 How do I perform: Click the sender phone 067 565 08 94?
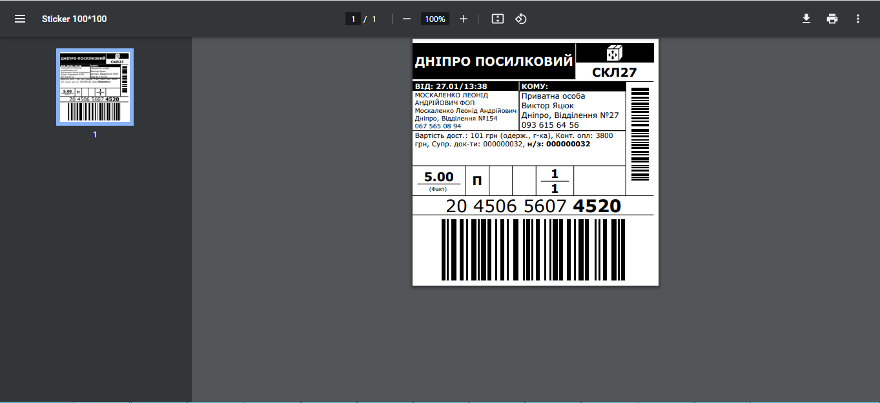coord(438,126)
